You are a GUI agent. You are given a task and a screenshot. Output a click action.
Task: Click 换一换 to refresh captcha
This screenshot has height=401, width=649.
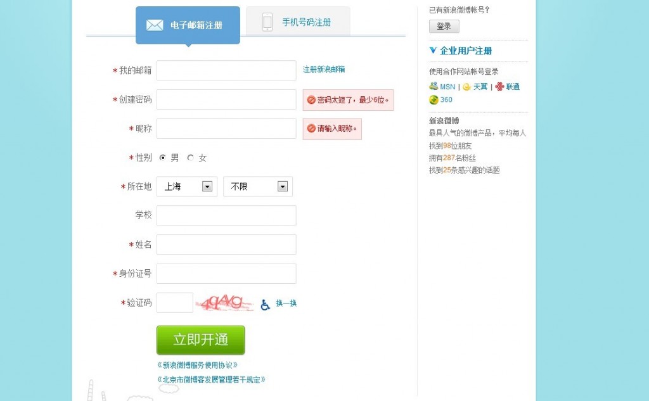[286, 303]
